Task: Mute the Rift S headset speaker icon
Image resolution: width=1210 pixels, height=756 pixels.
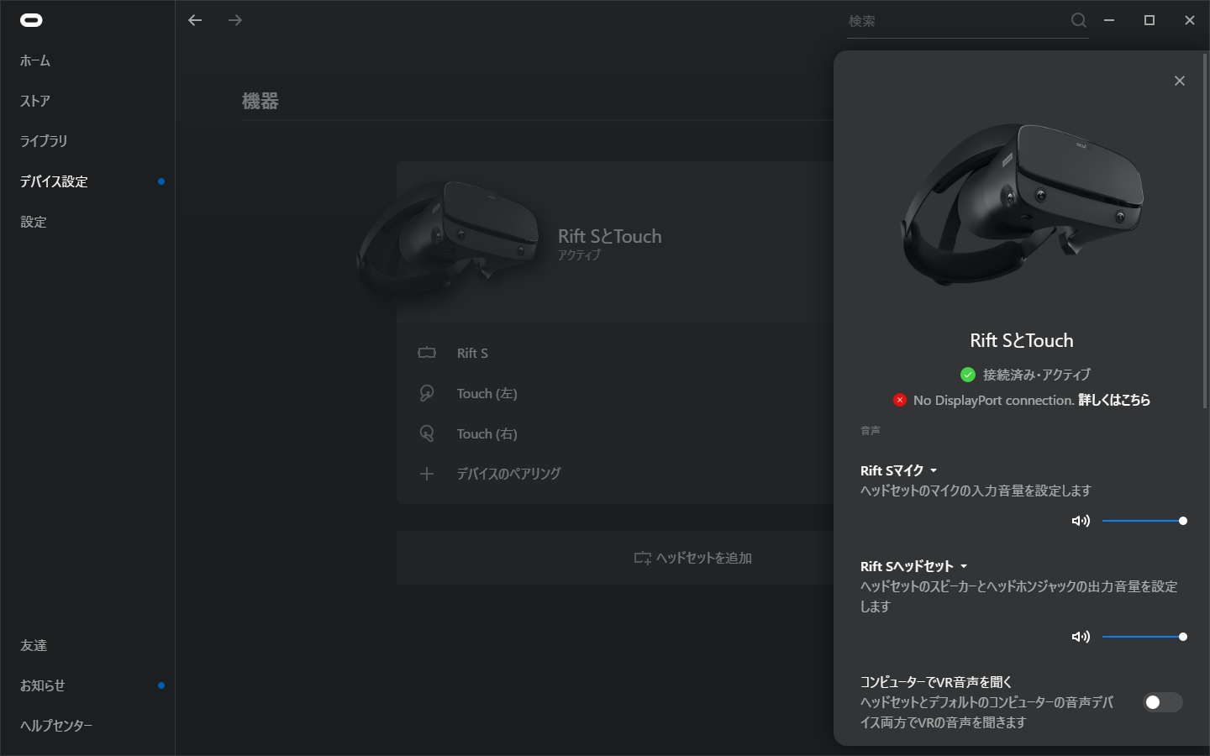Action: tap(1081, 637)
